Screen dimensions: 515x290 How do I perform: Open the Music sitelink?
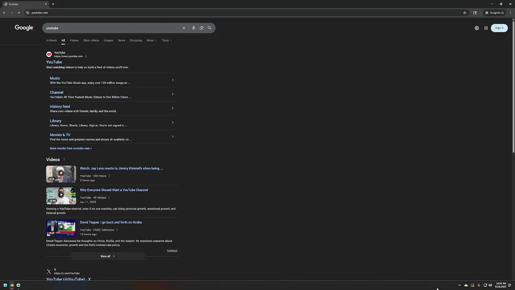55,78
